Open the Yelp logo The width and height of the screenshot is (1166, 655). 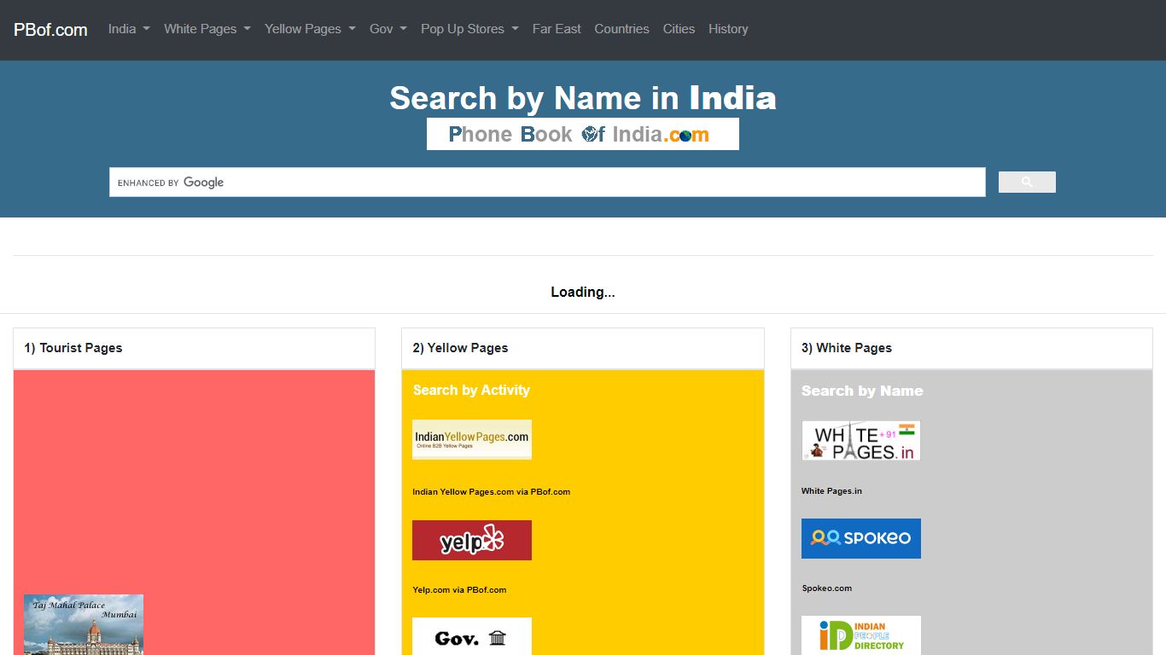(472, 540)
